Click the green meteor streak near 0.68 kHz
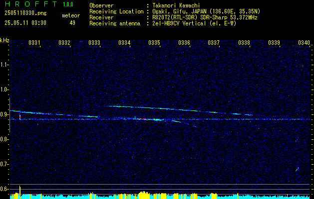 click(x=297, y=169)
